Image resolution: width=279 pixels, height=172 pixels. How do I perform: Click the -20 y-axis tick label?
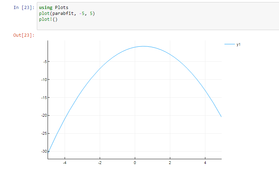click(x=44, y=116)
